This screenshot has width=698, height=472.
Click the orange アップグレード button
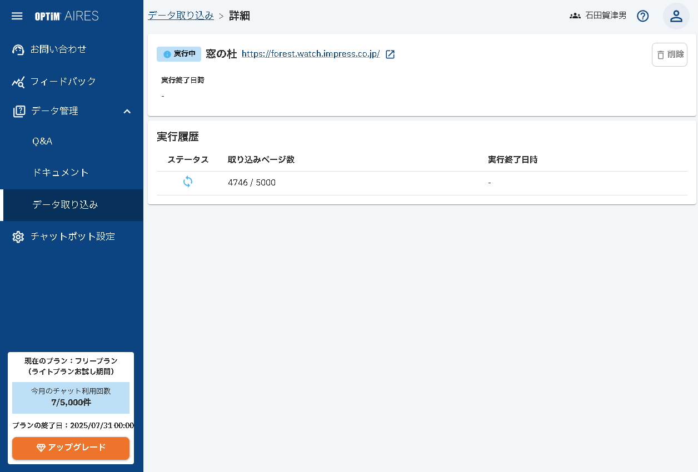pos(71,448)
